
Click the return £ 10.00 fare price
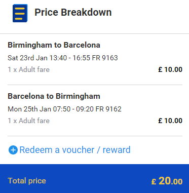(170, 121)
